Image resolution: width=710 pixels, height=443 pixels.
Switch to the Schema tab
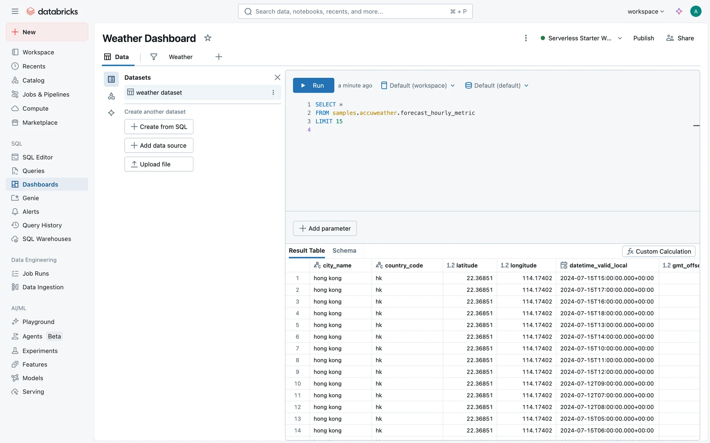344,251
